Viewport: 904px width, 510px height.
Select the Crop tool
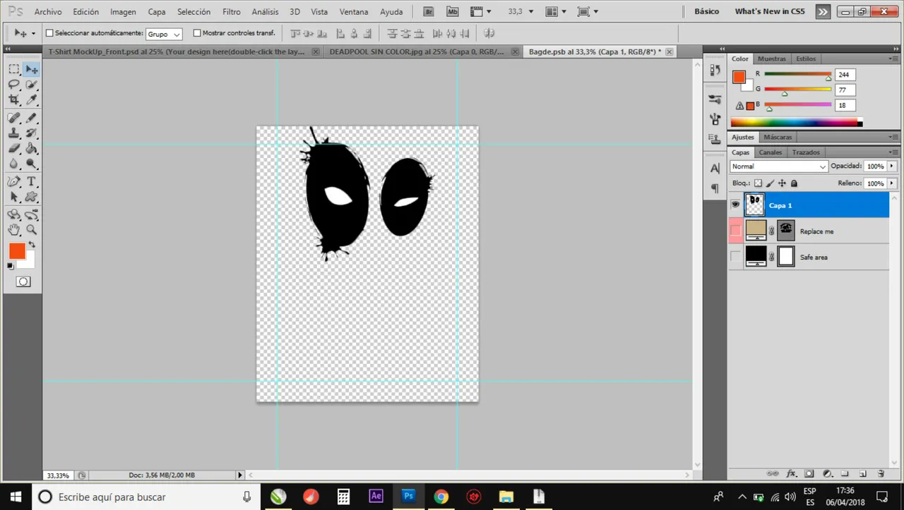tap(13, 100)
